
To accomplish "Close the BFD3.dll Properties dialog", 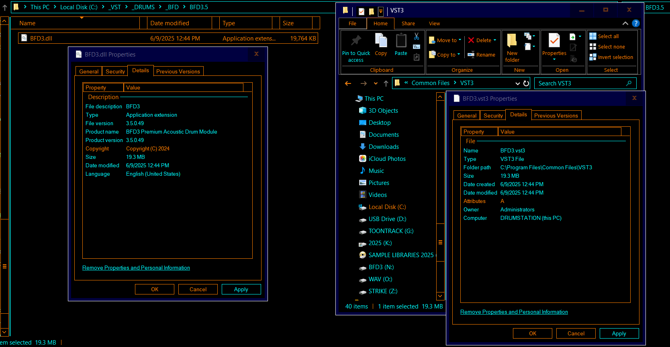I will pyautogui.click(x=256, y=54).
